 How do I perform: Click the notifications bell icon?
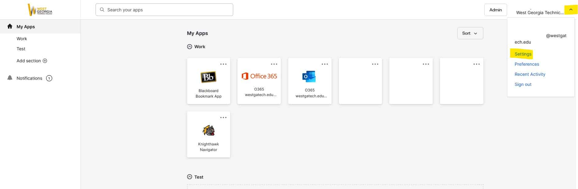pyautogui.click(x=10, y=78)
